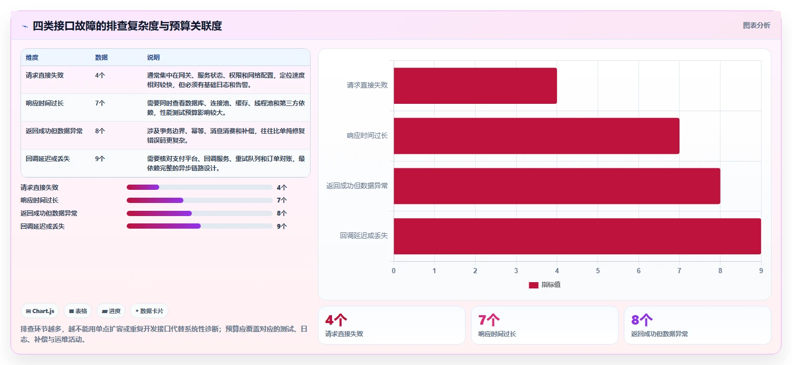
Task: Click the 请求直接失败 table row label
Action: 45,75
